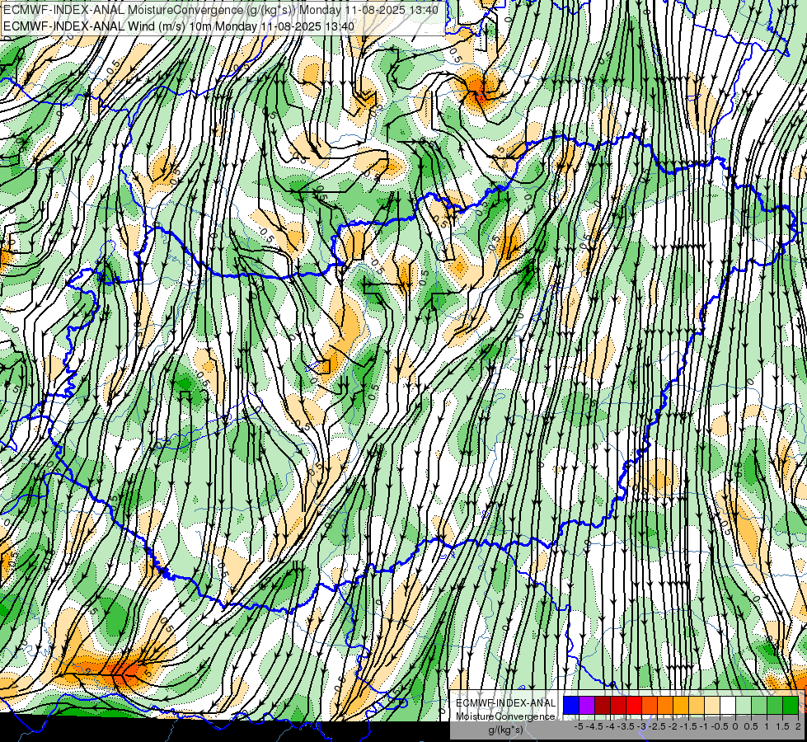807x742 pixels.
Task: Click the legend tick label -3
Action: point(642,726)
